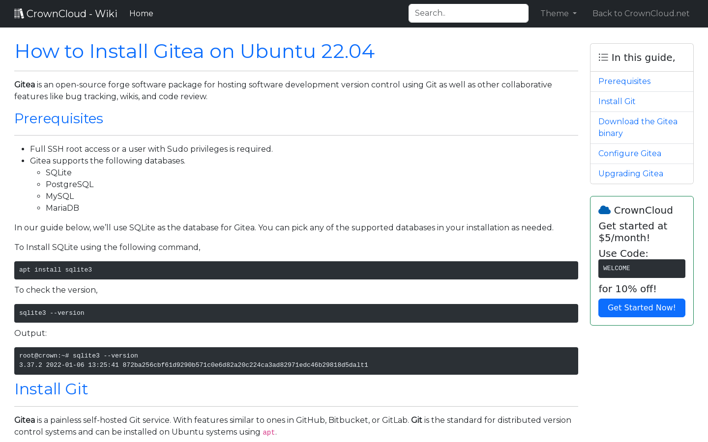Focus the Search input field
The image size is (708, 442).
pyautogui.click(x=468, y=13)
